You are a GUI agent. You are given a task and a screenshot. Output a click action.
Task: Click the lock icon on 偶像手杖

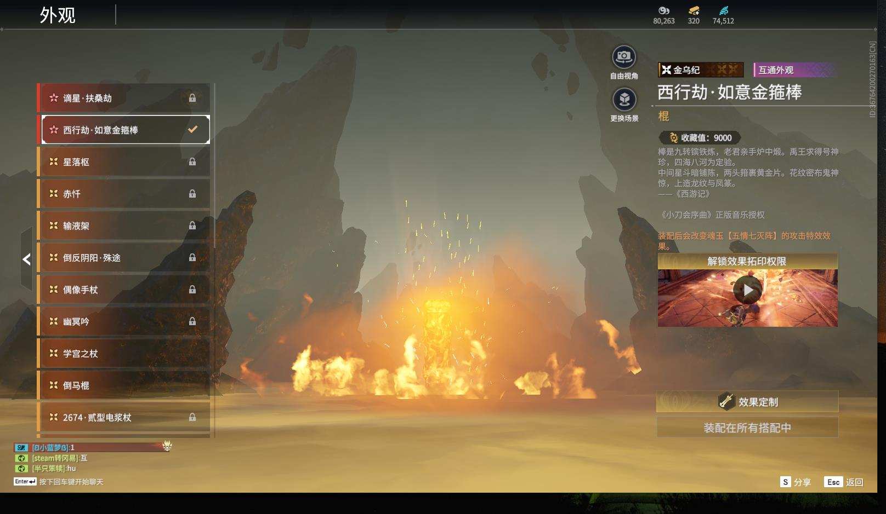click(192, 290)
